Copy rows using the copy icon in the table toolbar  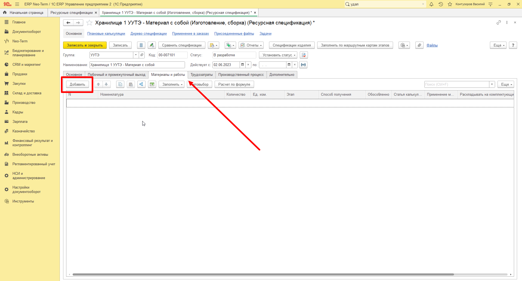[120, 84]
